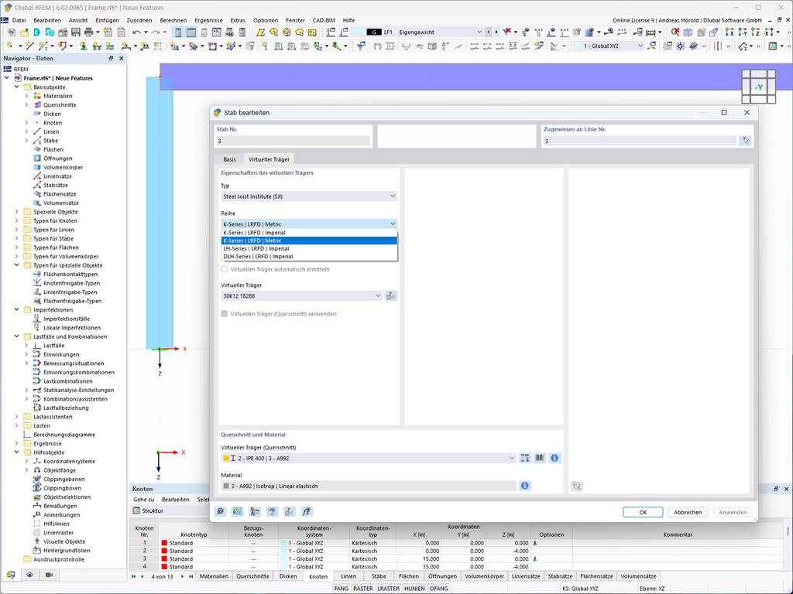
Task: Click the new cross-section I-beam icon
Action: (525, 458)
